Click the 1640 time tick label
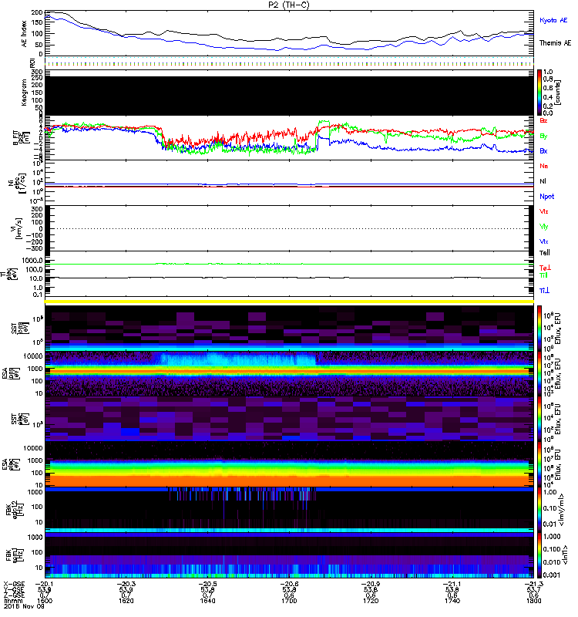 (x=207, y=601)
